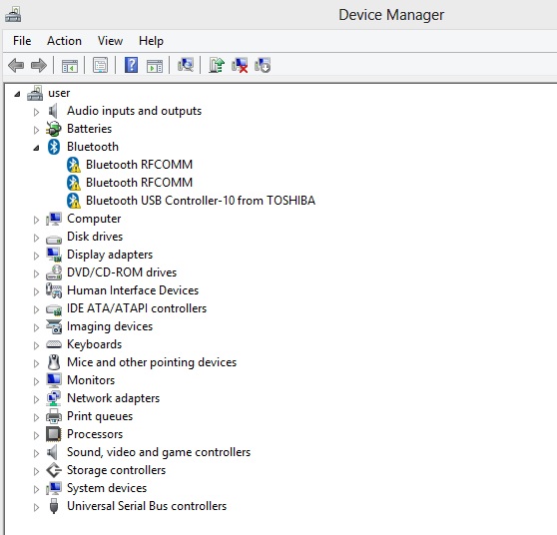Select the Computer category label
Image resolution: width=557 pixels, height=535 pixels.
[94, 219]
